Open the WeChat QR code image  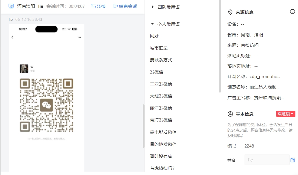[x=47, y=105]
